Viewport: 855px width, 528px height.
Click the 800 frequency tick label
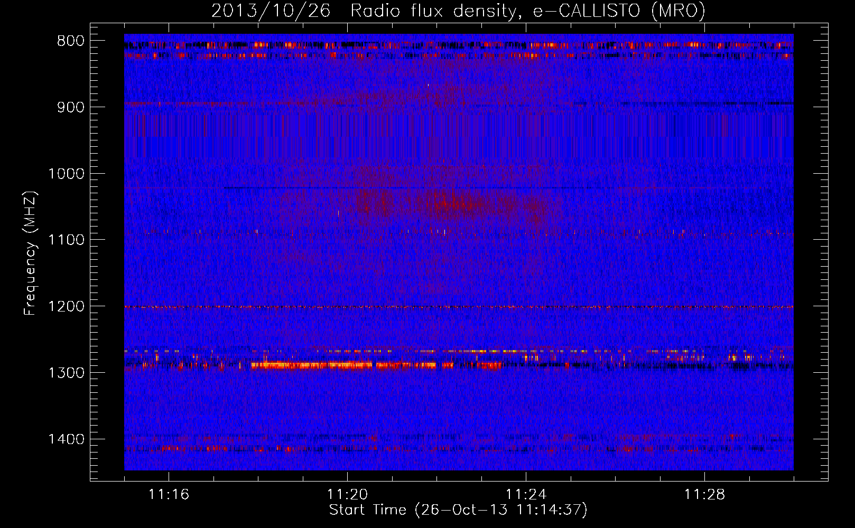pos(71,41)
